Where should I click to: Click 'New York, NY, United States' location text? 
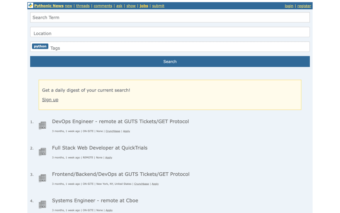[114, 184]
